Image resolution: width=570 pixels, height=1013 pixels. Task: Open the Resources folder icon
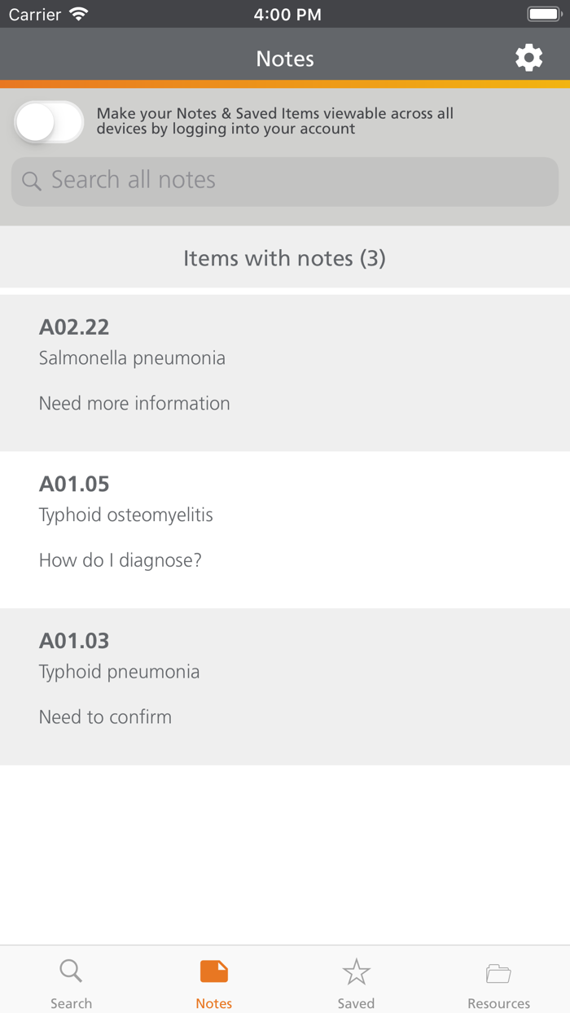click(x=498, y=971)
